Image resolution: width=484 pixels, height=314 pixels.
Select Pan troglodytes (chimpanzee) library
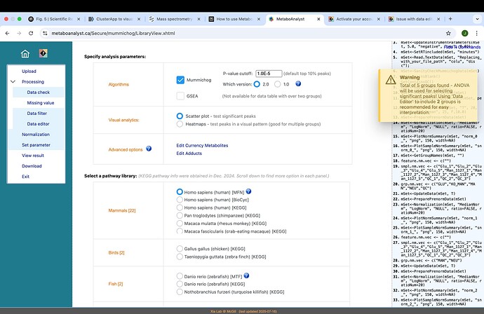tap(180, 215)
